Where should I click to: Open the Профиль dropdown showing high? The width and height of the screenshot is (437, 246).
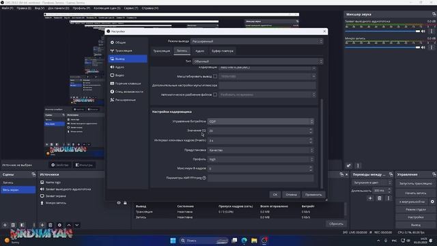click(261, 159)
